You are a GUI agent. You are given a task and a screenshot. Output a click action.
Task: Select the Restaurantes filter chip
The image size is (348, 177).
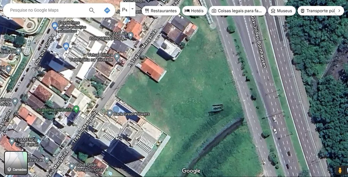[x=161, y=11]
